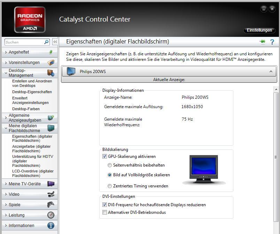Open help via the question mark icon
The width and height of the screenshot is (280, 234).
coord(272,42)
